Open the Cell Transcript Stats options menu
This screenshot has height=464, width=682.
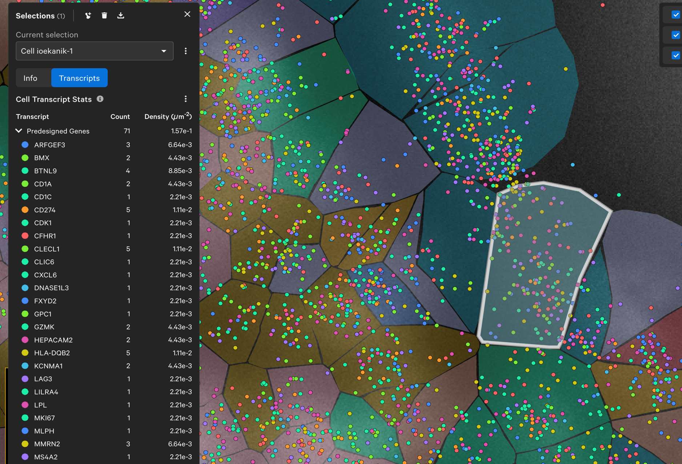186,99
